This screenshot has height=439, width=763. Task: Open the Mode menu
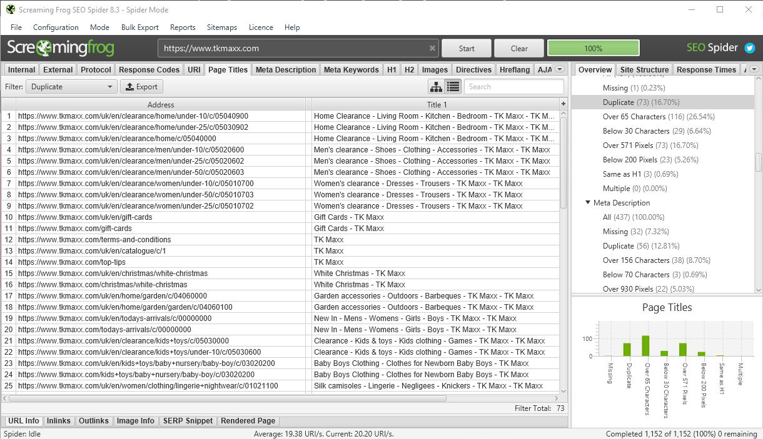(99, 27)
